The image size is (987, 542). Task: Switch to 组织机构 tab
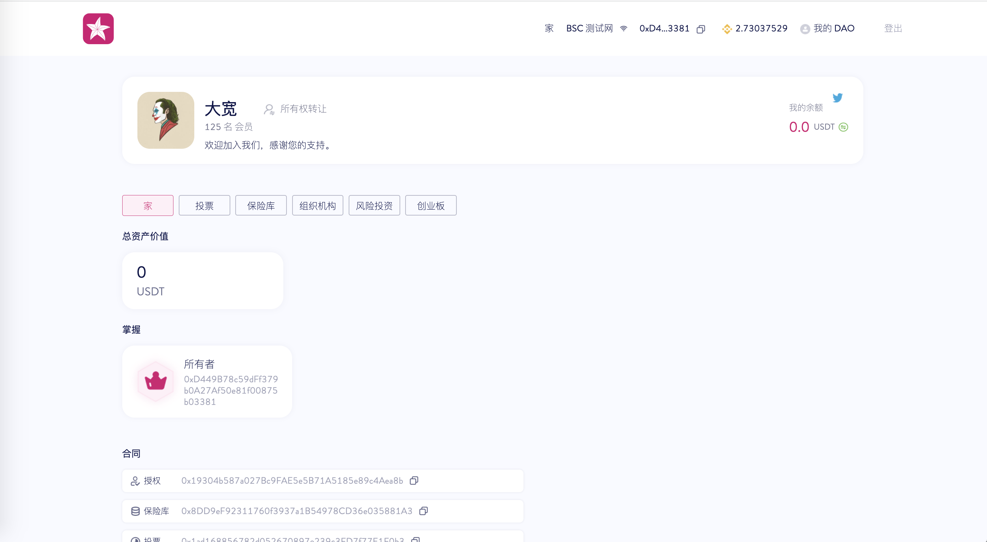(x=317, y=205)
